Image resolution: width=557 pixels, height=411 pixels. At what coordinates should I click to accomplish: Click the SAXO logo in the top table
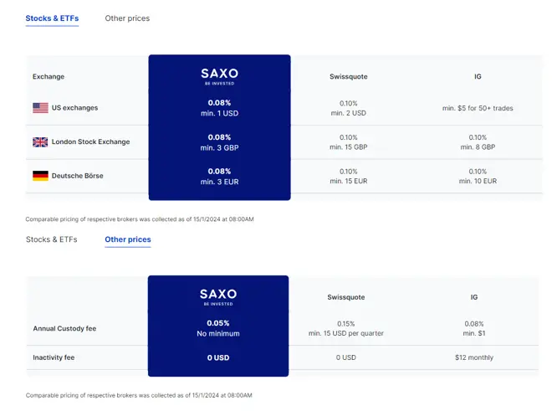point(219,76)
